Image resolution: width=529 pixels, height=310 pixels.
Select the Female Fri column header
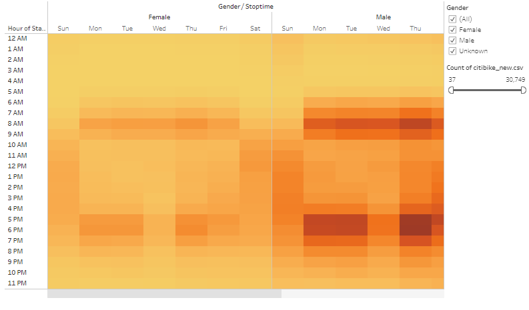(223, 29)
